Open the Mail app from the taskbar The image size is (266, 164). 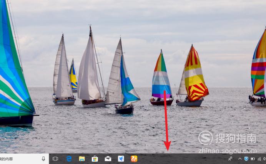pyautogui.click(x=108, y=159)
